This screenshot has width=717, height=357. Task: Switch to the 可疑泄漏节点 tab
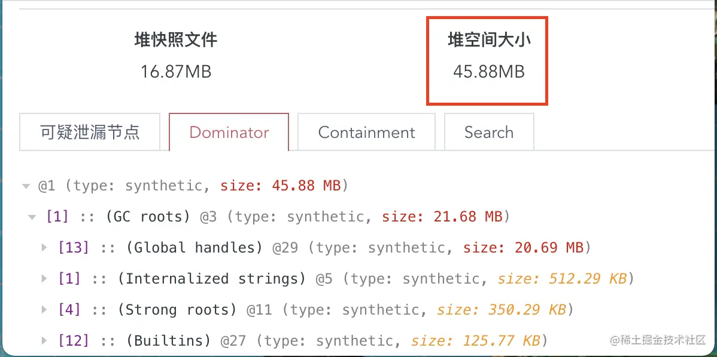(90, 132)
